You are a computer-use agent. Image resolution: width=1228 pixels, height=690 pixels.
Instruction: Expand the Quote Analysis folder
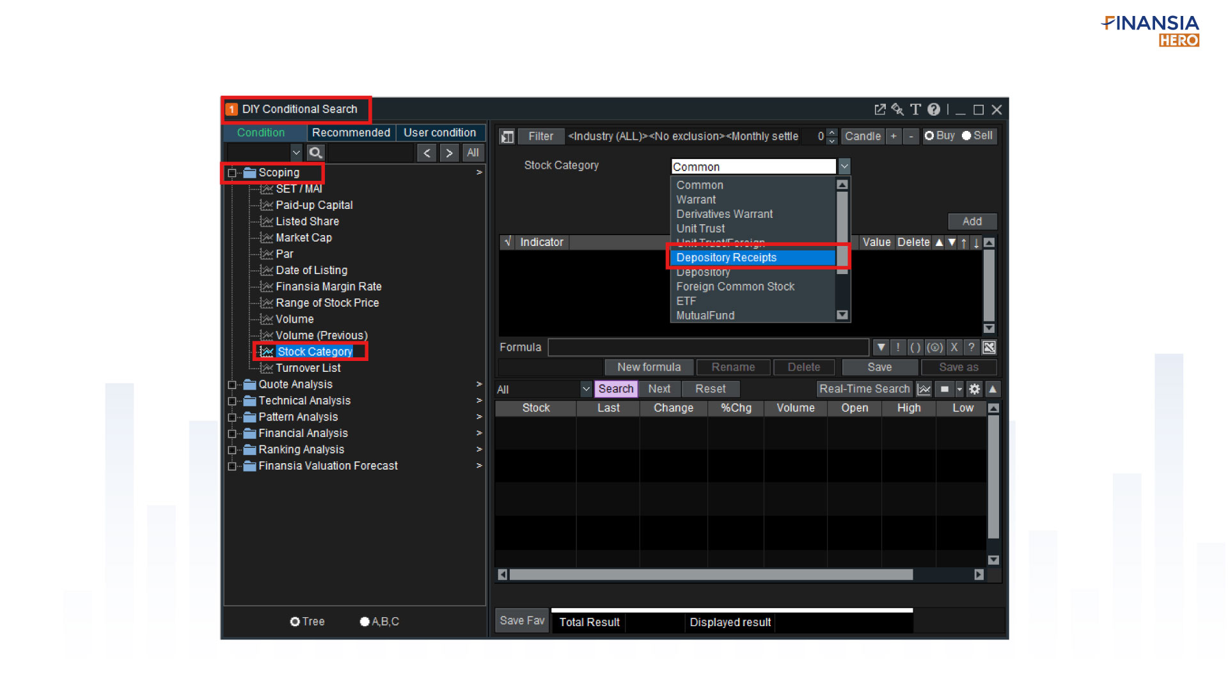[x=232, y=385]
